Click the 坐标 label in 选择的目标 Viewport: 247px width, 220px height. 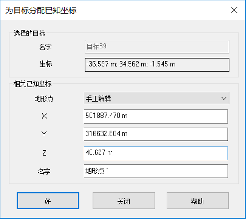[x=45, y=64]
